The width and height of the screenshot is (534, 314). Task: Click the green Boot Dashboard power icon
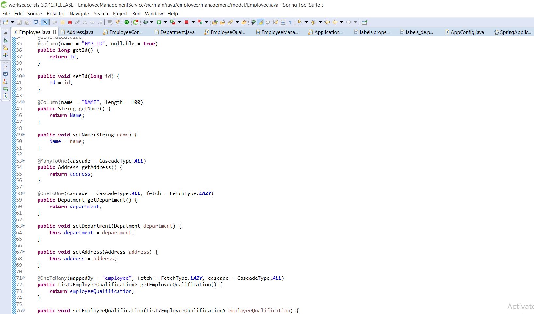click(x=127, y=22)
